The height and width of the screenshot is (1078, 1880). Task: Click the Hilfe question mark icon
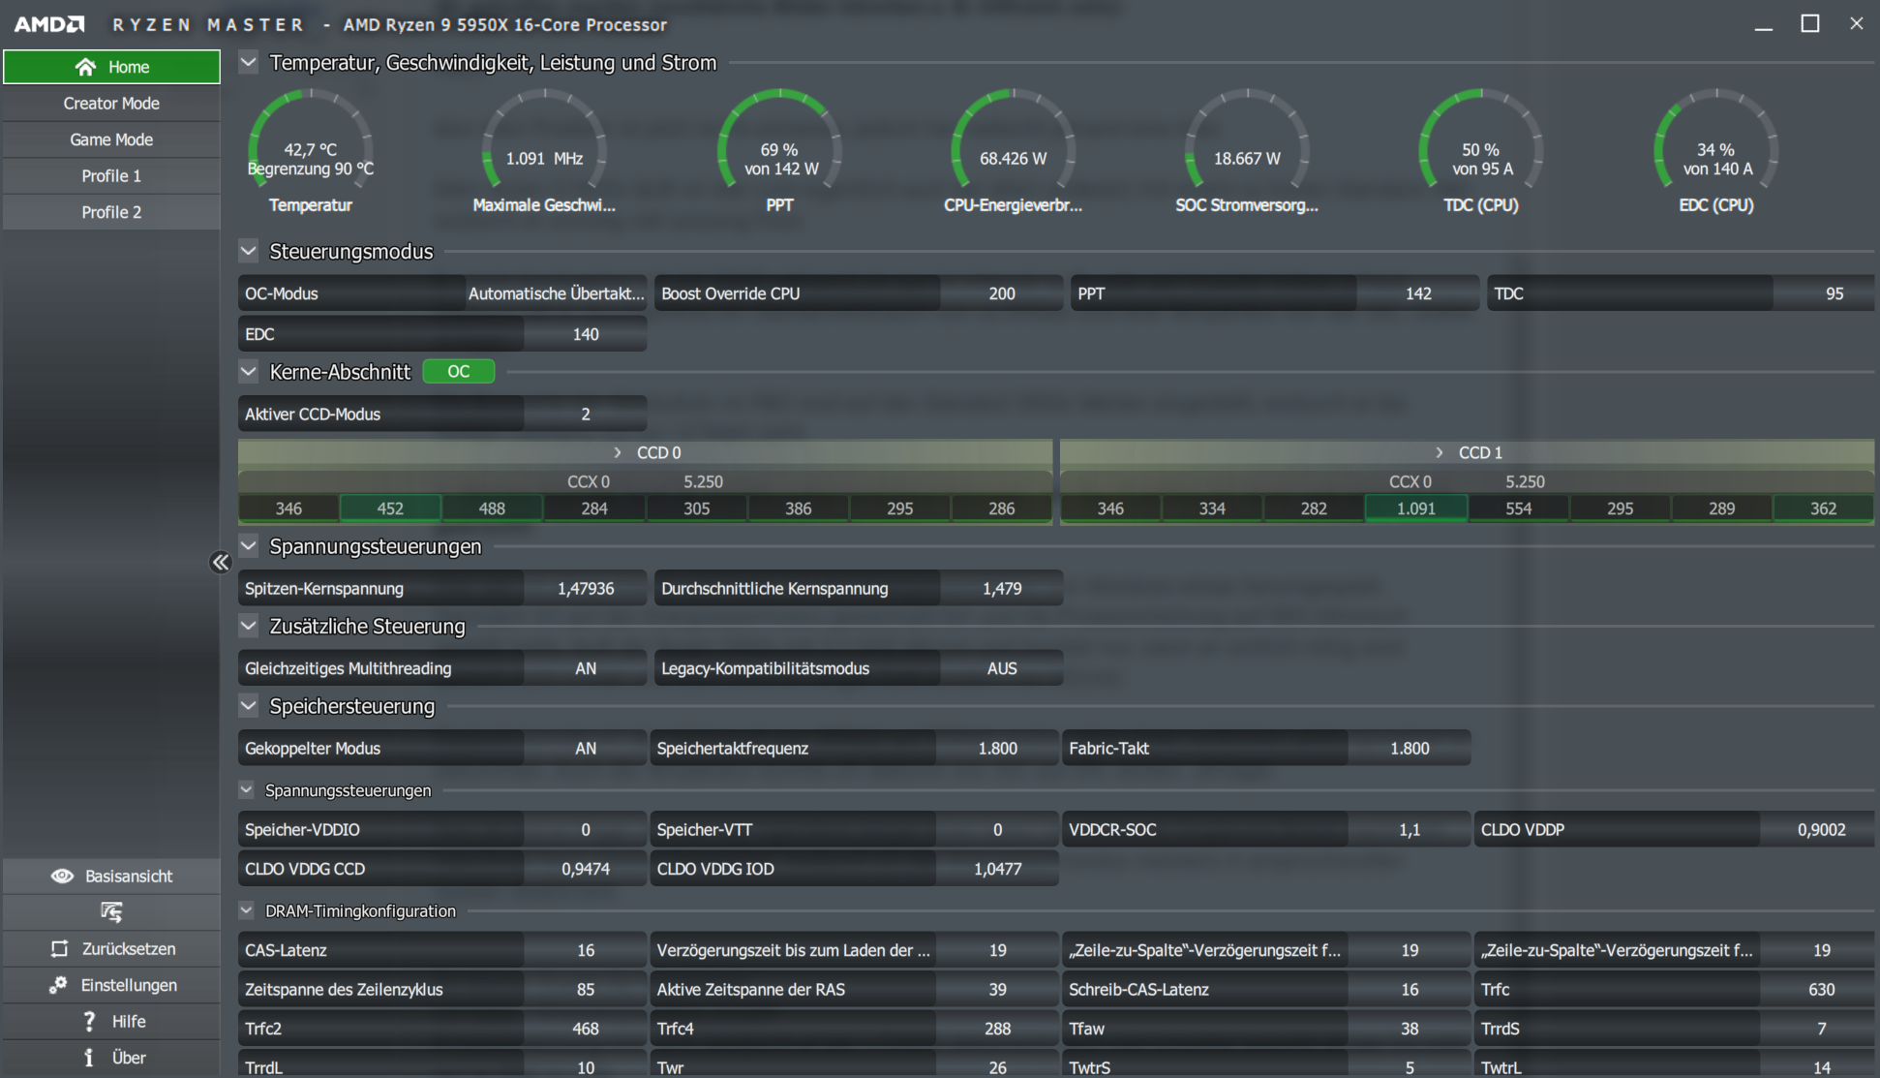(89, 1021)
